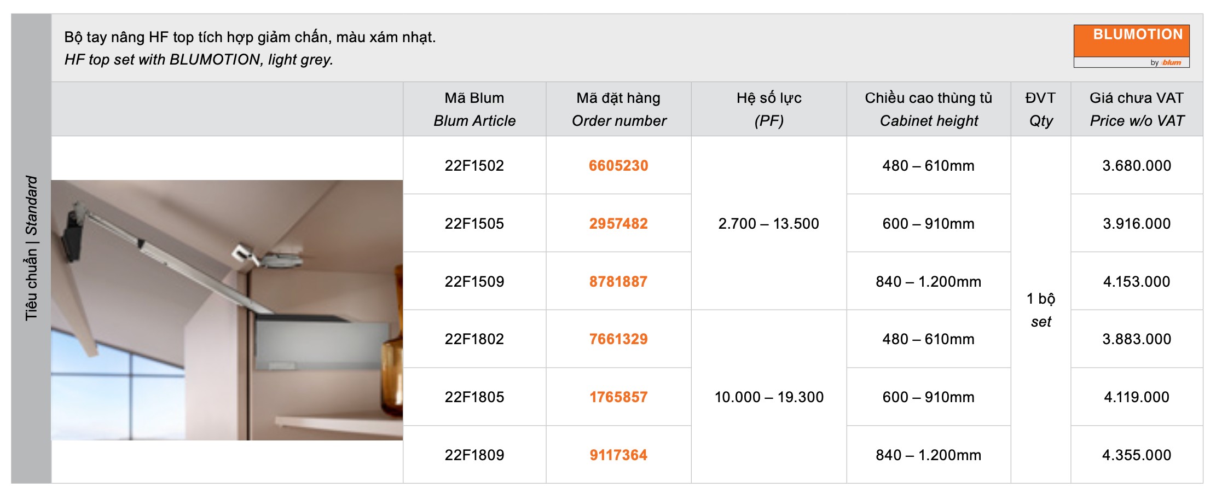Screen dimensions: 1216x499
Task: Click the Chiều cao thùng tủ header
Action: [x=929, y=109]
